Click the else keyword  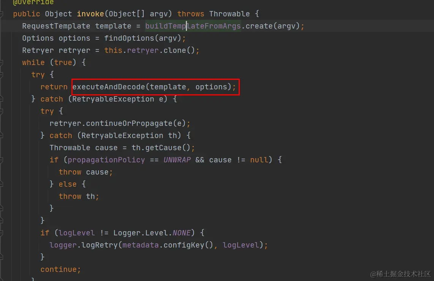pos(68,184)
